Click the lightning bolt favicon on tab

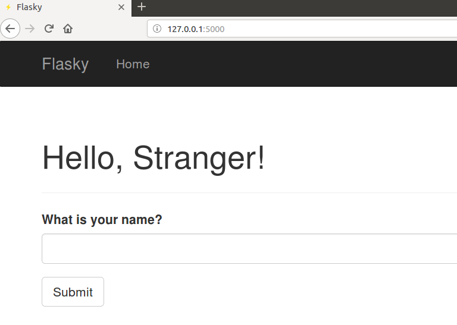pyautogui.click(x=8, y=7)
